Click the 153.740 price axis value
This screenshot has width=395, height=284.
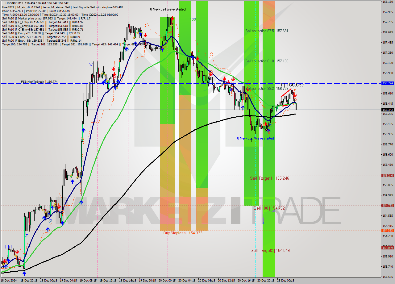click(x=388, y=267)
